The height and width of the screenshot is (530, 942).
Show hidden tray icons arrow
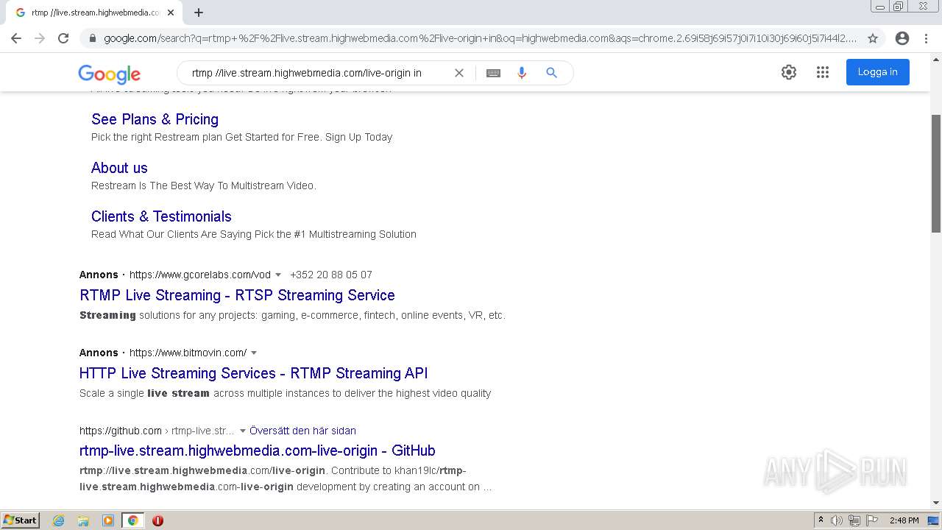(821, 520)
